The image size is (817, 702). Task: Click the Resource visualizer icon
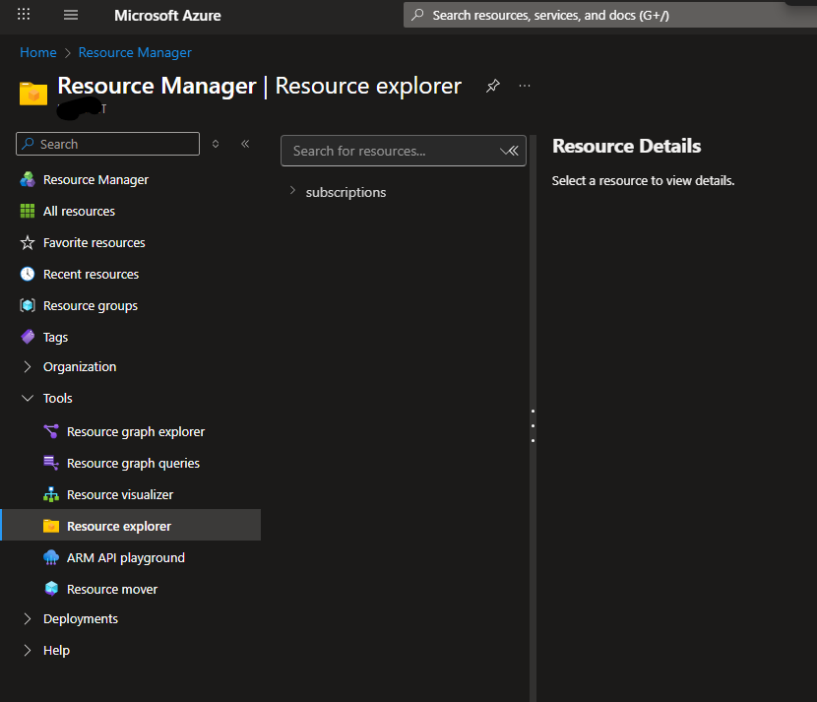pos(51,495)
